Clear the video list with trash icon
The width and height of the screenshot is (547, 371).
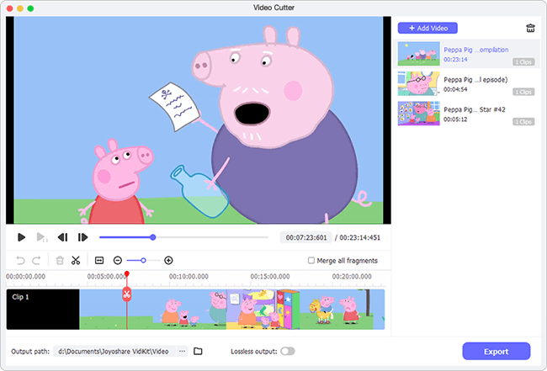pyautogui.click(x=530, y=29)
